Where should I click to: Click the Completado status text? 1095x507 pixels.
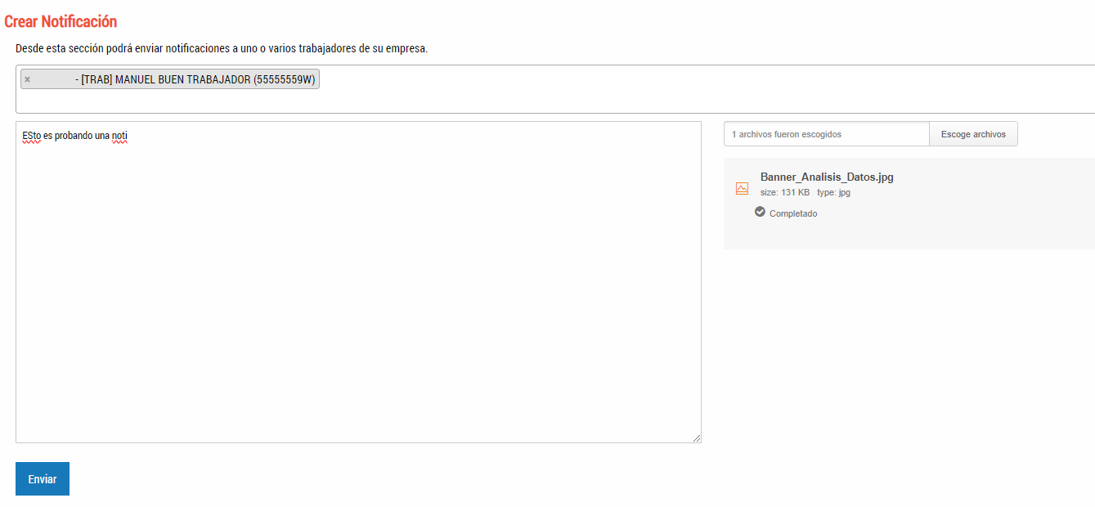[793, 213]
